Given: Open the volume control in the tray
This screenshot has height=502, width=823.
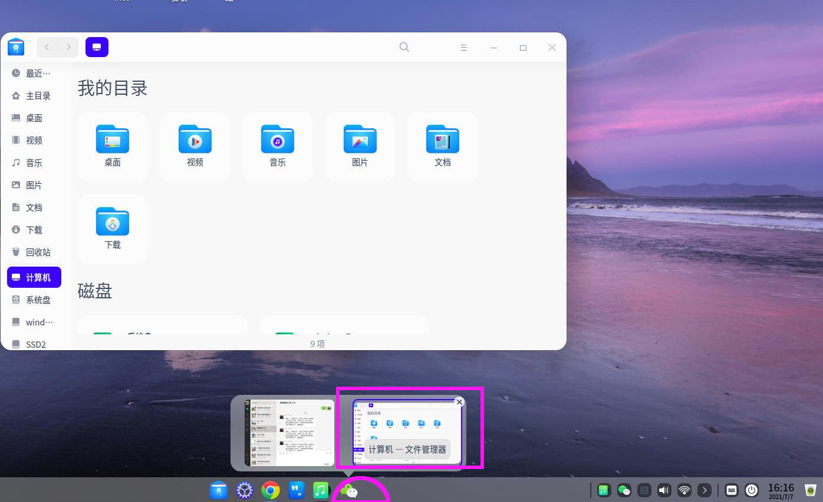Looking at the screenshot, I should tap(664, 490).
